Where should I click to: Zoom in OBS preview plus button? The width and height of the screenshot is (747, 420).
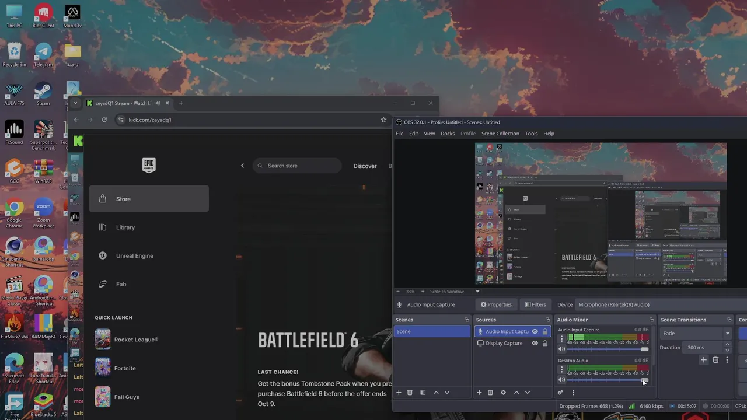[x=423, y=292]
